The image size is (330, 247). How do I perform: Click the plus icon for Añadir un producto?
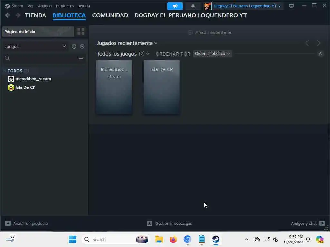pos(8,223)
